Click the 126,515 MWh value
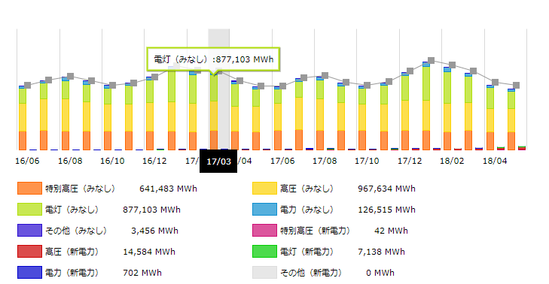Image resolution: width=549 pixels, height=284 pixels. click(386, 210)
